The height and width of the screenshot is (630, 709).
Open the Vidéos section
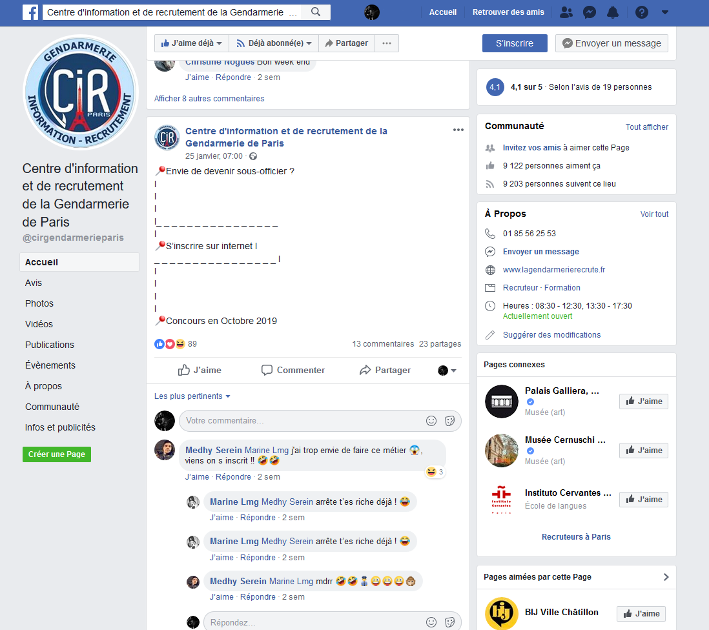coord(39,324)
